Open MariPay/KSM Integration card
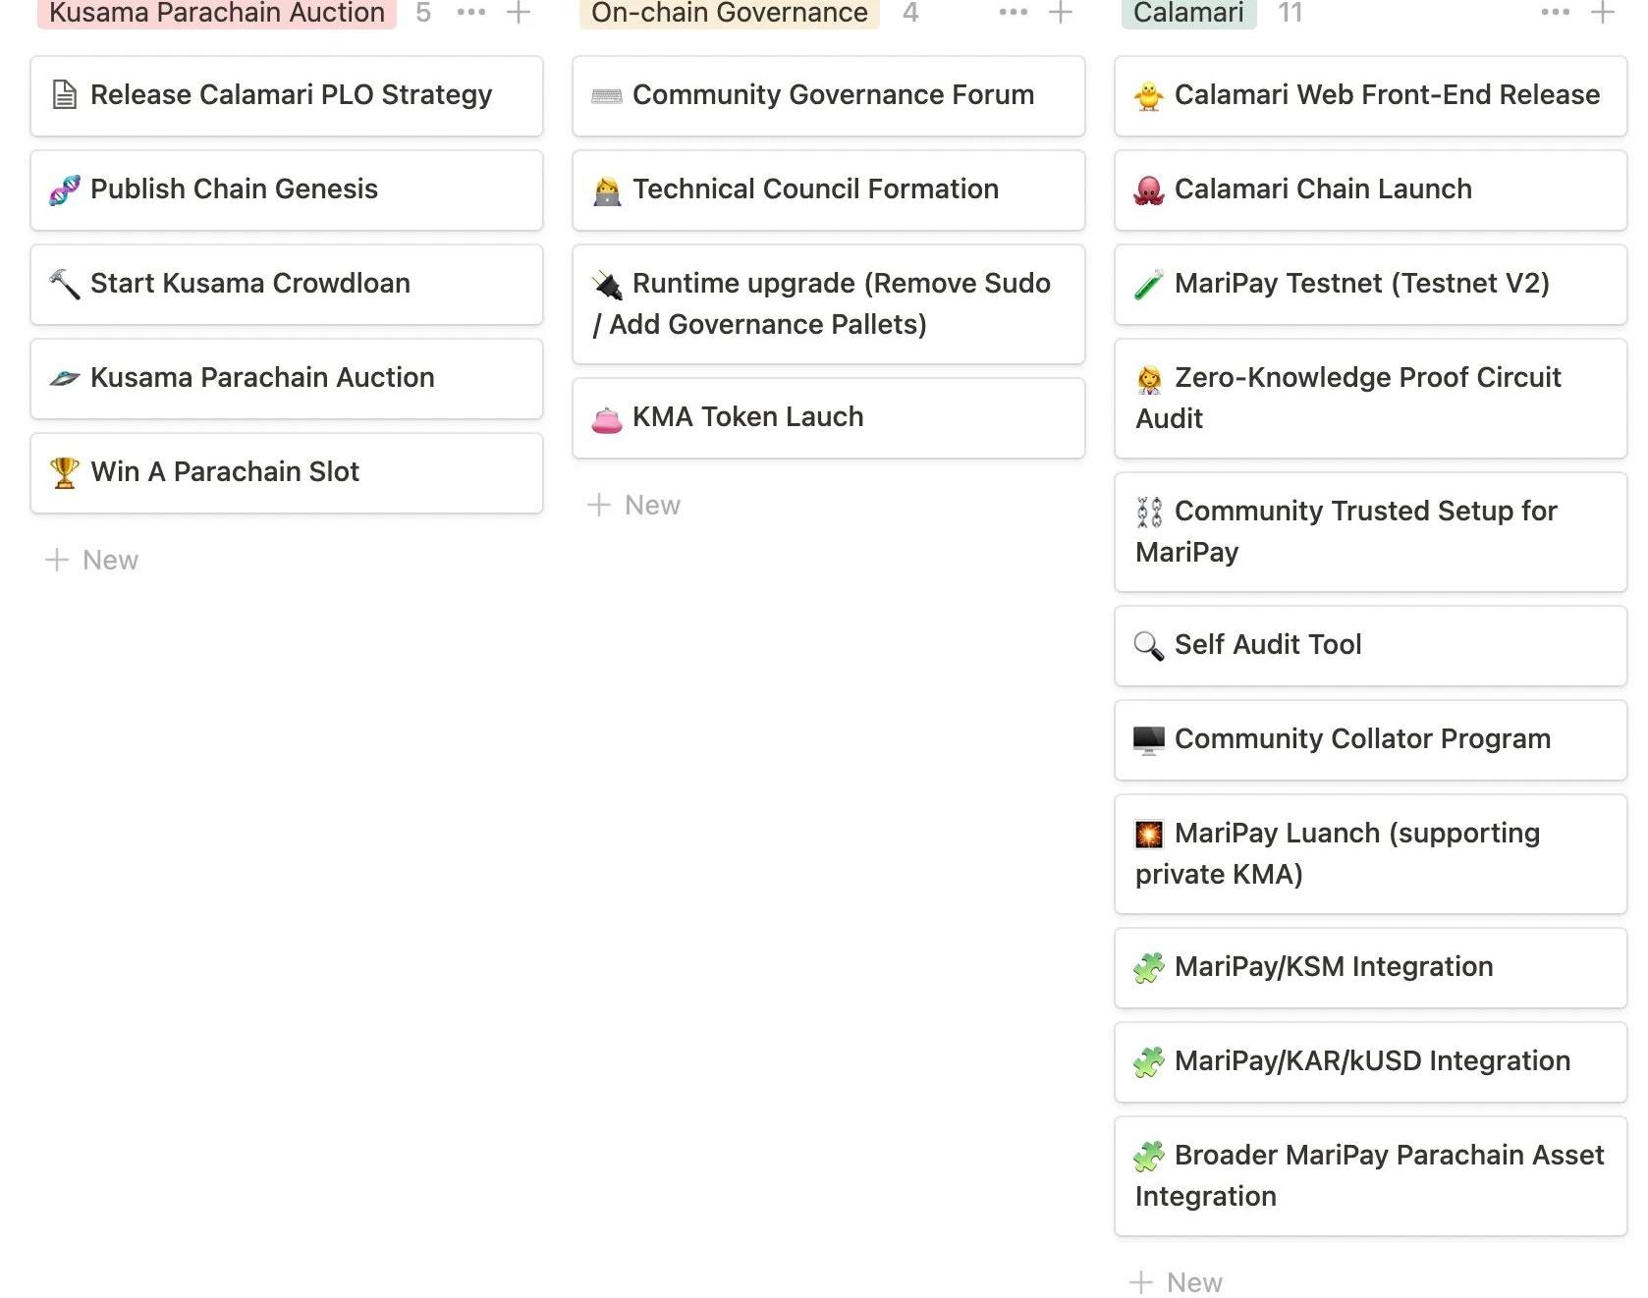The height and width of the screenshot is (1298, 1648). point(1371,968)
